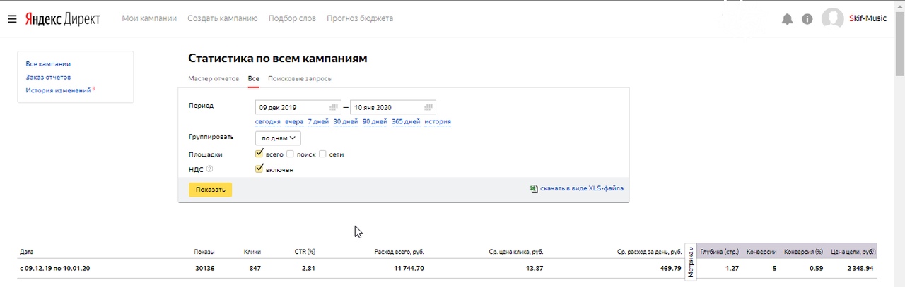
Task: Open the "по дням" grouping dropdown
Action: coord(278,138)
